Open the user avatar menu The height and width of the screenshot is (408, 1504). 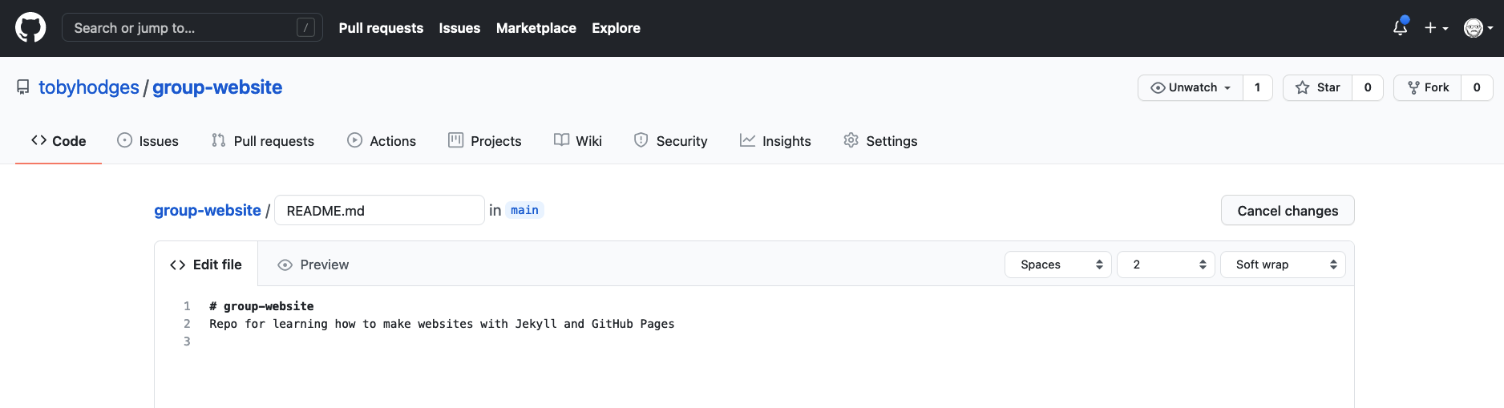pos(1478,28)
